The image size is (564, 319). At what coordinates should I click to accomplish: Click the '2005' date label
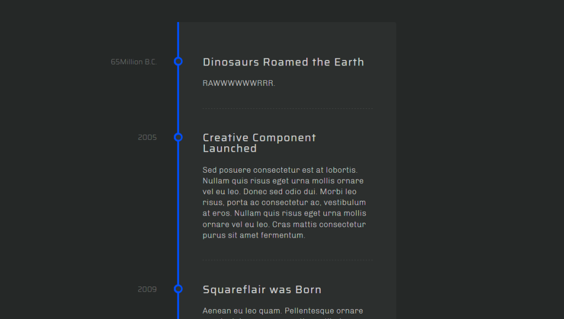pyautogui.click(x=147, y=137)
